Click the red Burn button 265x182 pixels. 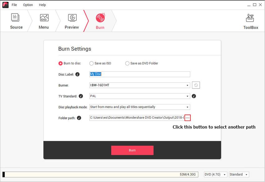(x=132, y=150)
